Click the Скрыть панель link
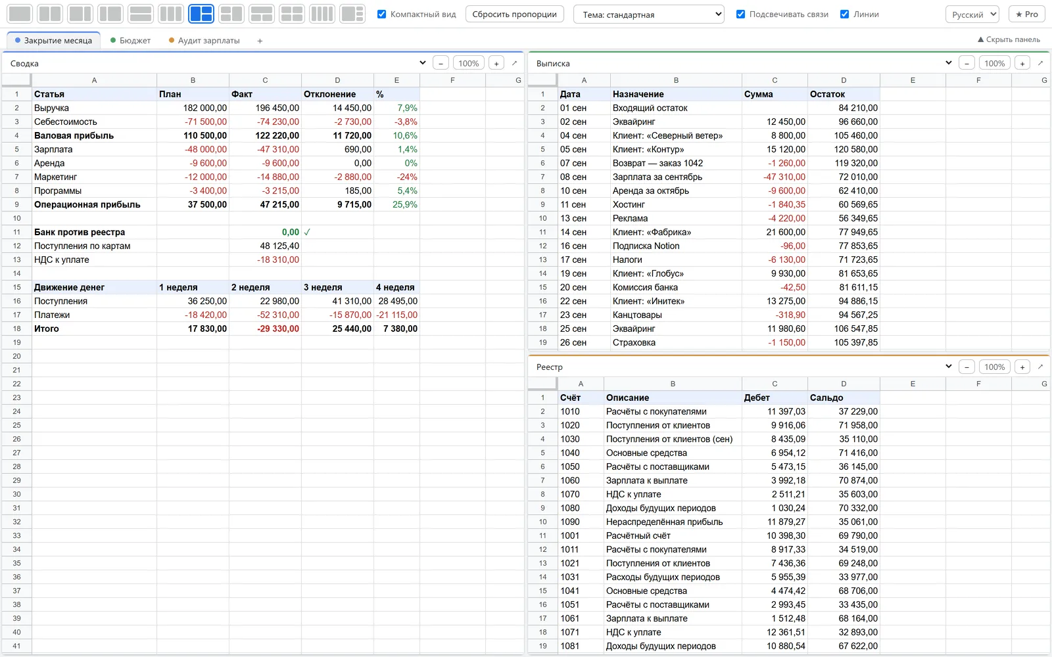Screen dimensions: 1052x657 tap(1009, 39)
